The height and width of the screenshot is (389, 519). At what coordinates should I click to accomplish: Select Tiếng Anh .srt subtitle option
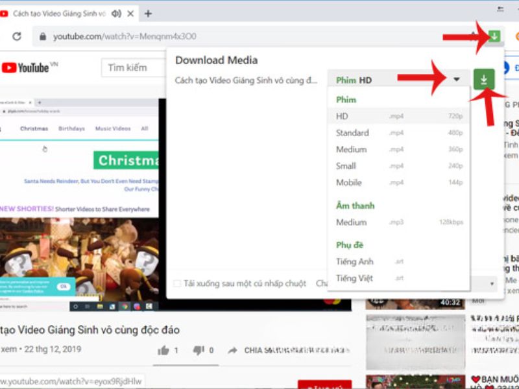click(398, 262)
